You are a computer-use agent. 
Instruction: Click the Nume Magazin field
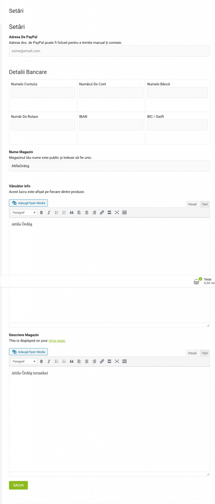[x=109, y=166]
